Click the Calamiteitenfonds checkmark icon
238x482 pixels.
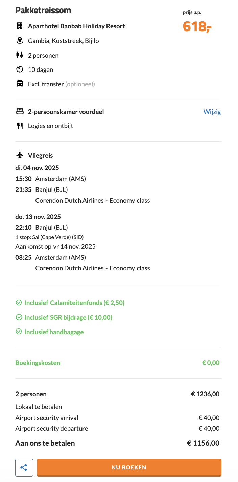point(19,303)
